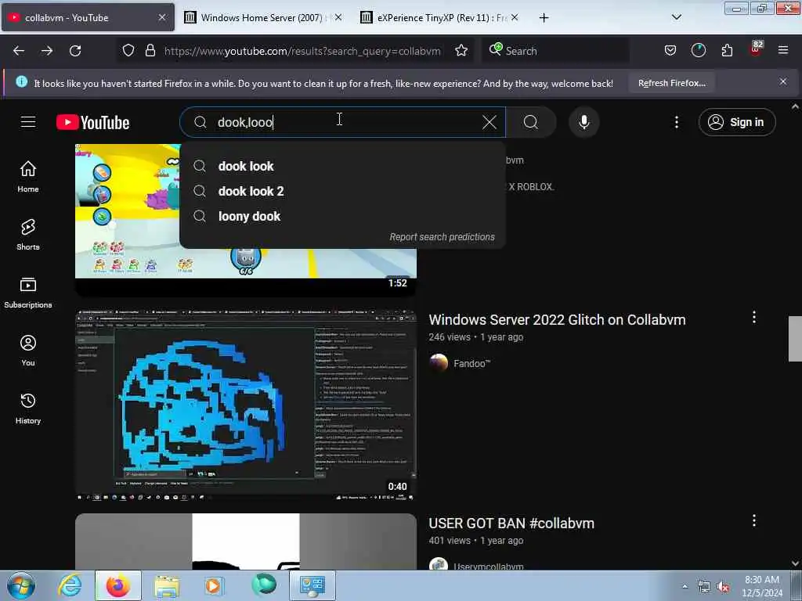The image size is (802, 601).
Task: Open Windows Media Player from taskbar
Action: coord(215,585)
